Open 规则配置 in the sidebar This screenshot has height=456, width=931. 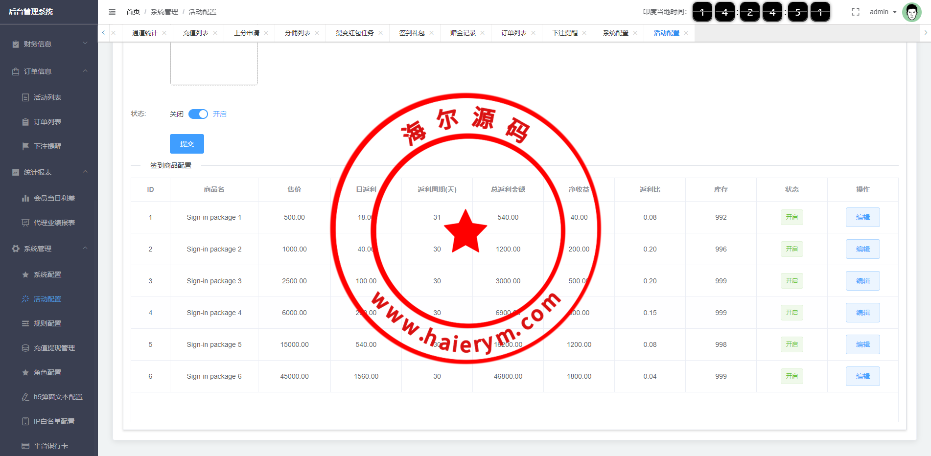47,323
